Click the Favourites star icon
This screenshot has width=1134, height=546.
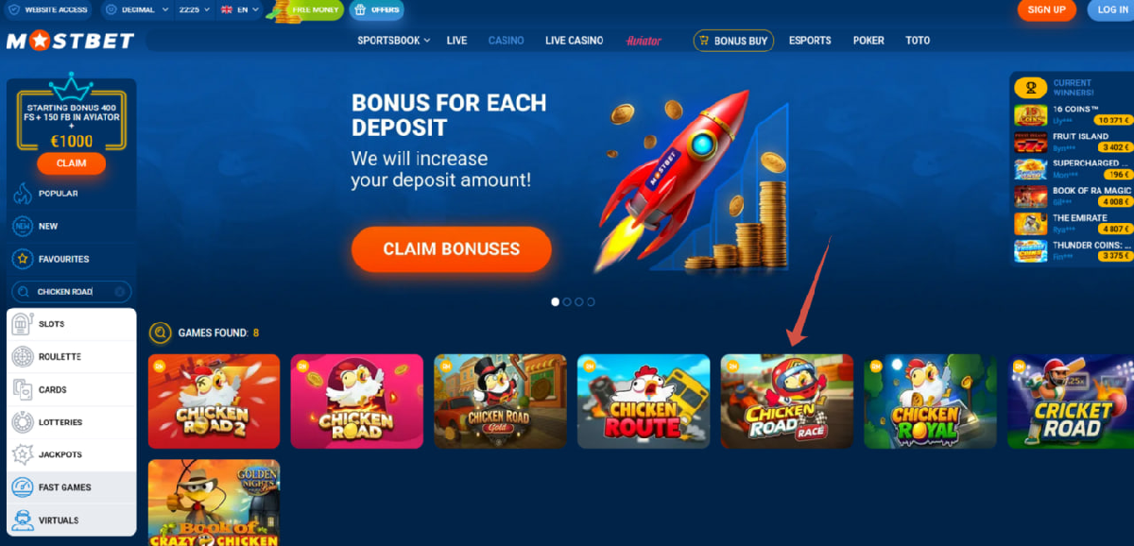pos(22,259)
